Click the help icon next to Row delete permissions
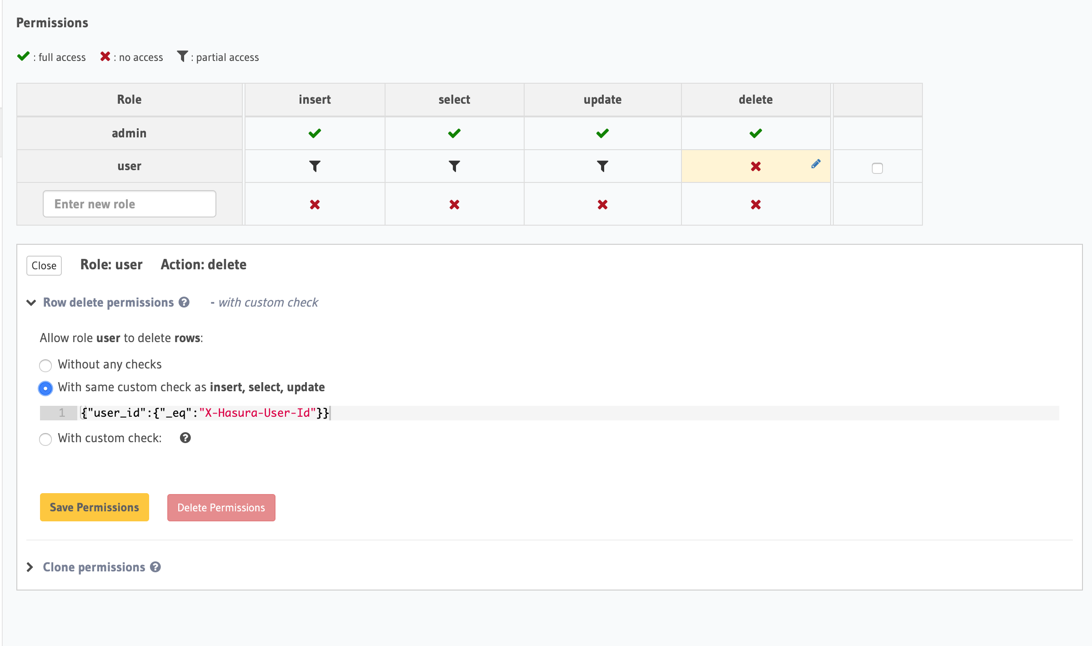This screenshot has height=646, width=1092. (x=184, y=303)
